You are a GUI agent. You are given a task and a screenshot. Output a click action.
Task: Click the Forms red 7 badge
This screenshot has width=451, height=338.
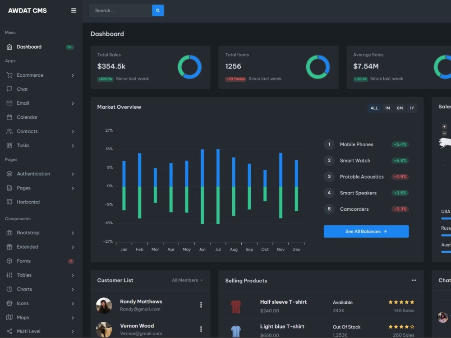[71, 261]
